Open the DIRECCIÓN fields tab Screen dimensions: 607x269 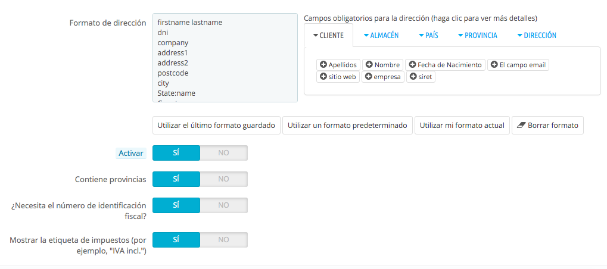pos(537,36)
